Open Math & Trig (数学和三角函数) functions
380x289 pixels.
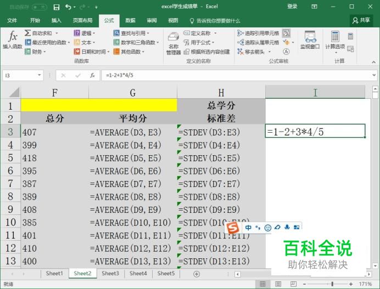(x=136, y=42)
